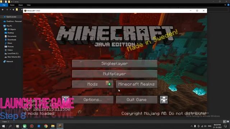Open the language selection globe icon
This screenshot has height=129, width=230.
(x=65, y=100)
